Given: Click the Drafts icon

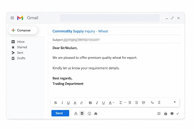Looking at the screenshot, I should click(x=13, y=58).
